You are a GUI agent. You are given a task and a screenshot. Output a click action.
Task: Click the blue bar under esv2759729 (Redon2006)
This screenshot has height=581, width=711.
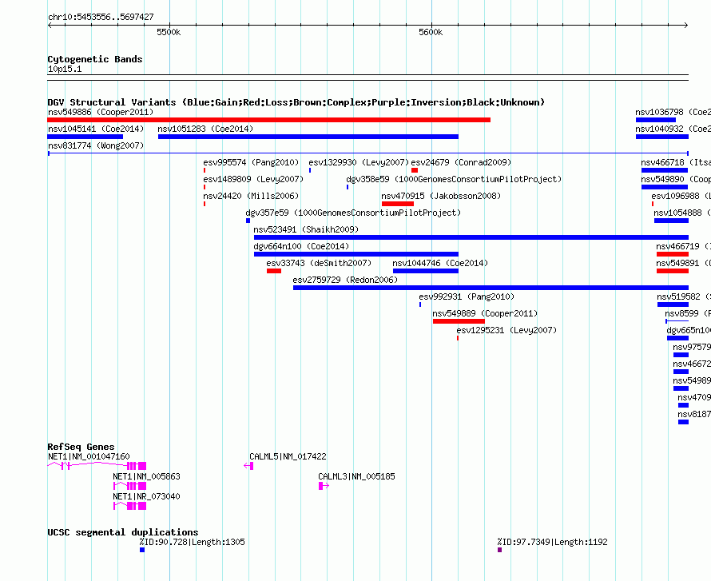click(x=491, y=288)
